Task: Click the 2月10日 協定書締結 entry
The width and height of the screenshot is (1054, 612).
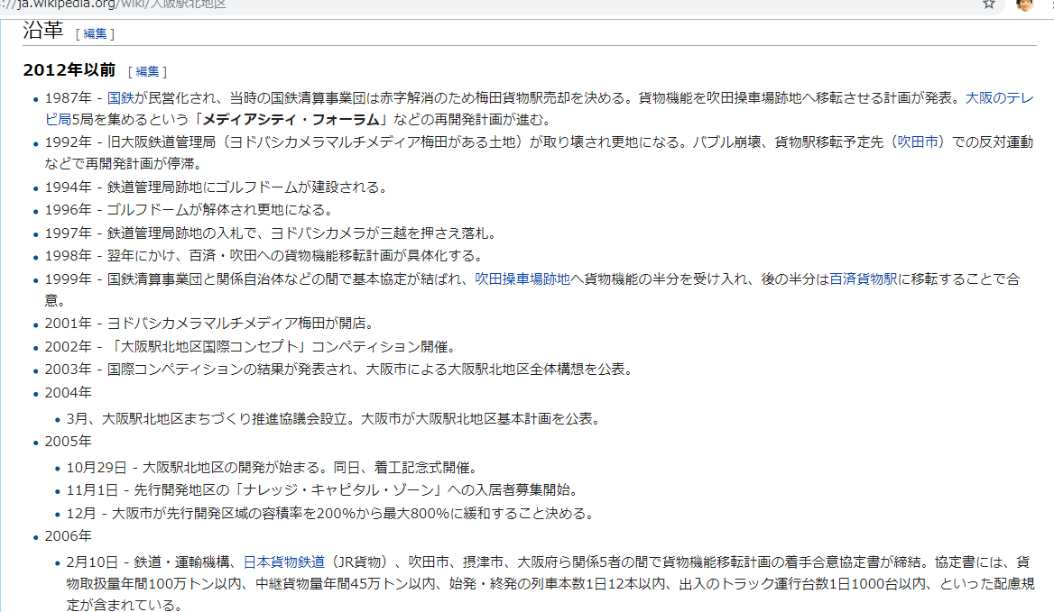Action: click(550, 583)
